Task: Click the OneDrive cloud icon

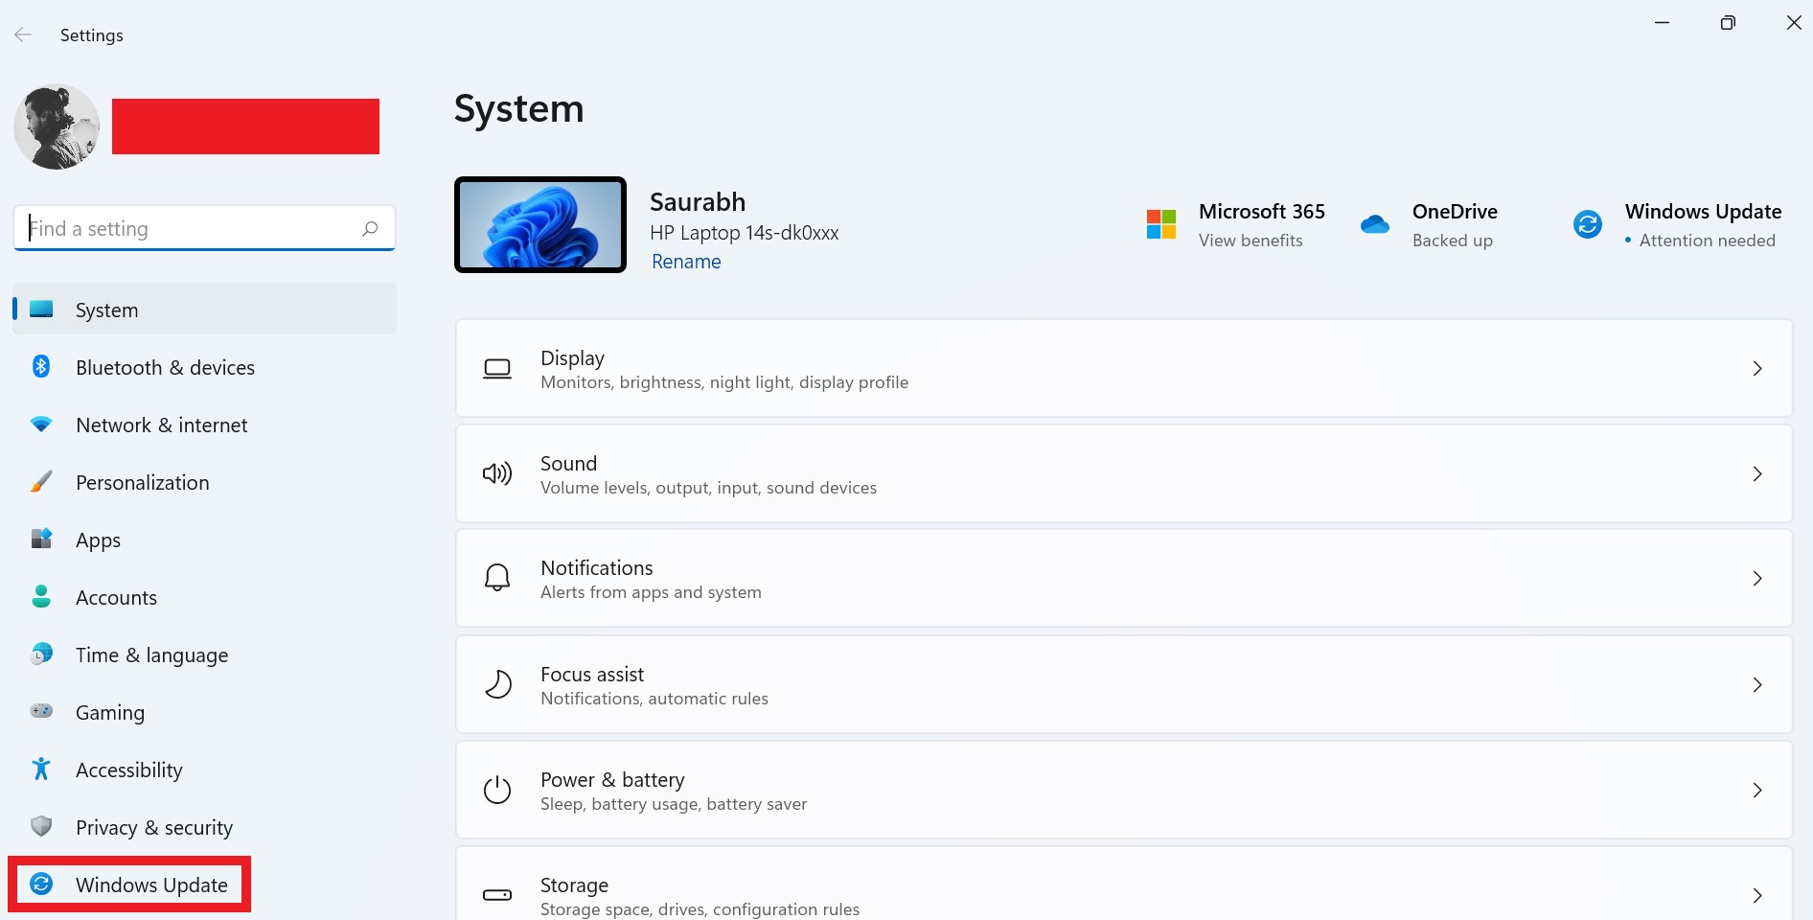Action: [1374, 223]
